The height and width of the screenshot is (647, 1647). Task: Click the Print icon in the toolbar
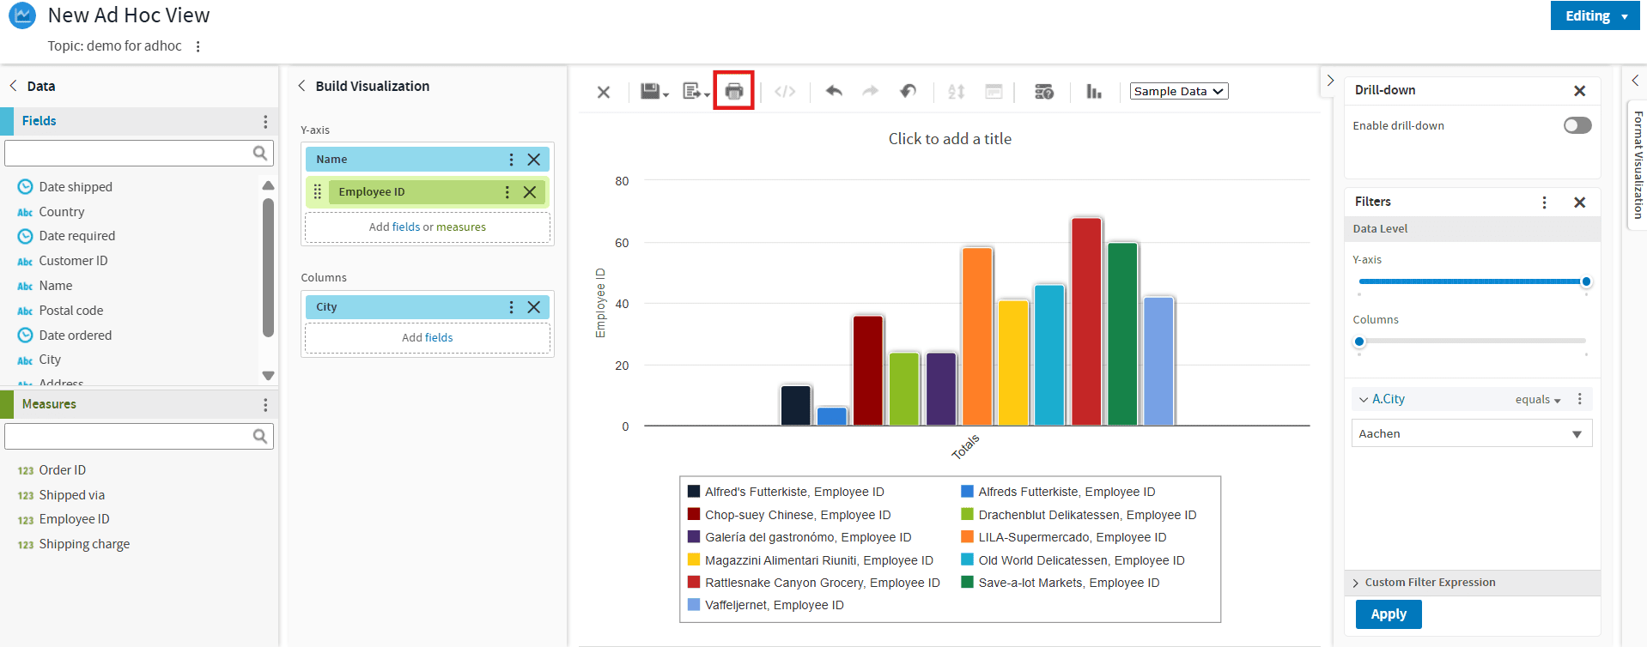pos(733,91)
